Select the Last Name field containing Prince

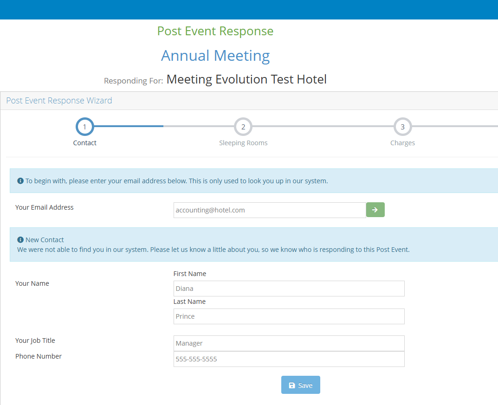289,316
